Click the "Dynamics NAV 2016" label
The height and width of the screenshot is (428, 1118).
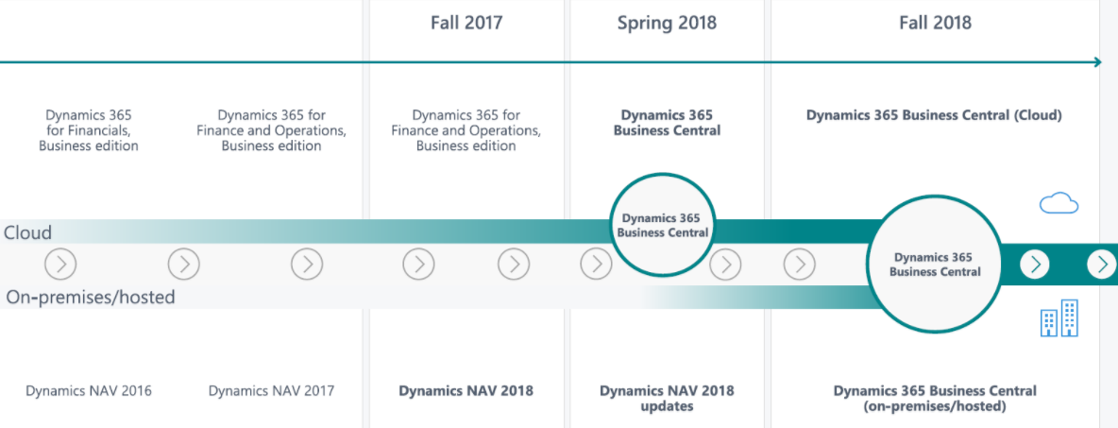89,391
